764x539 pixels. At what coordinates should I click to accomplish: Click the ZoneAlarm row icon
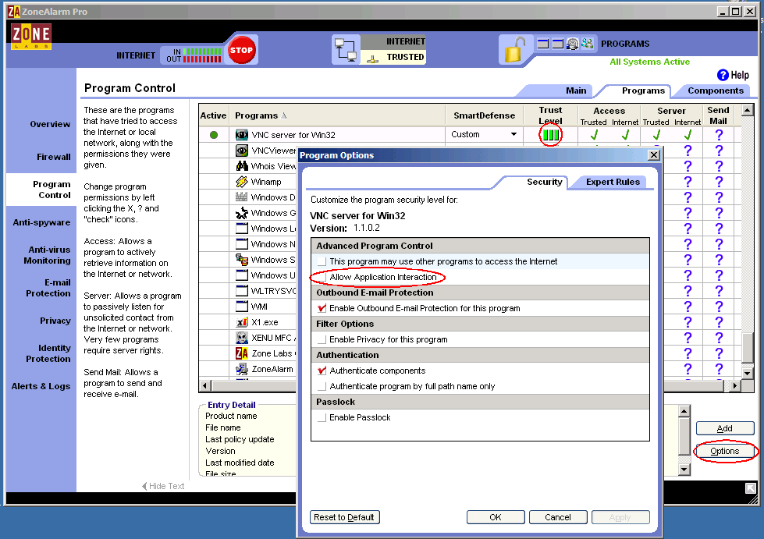click(242, 369)
